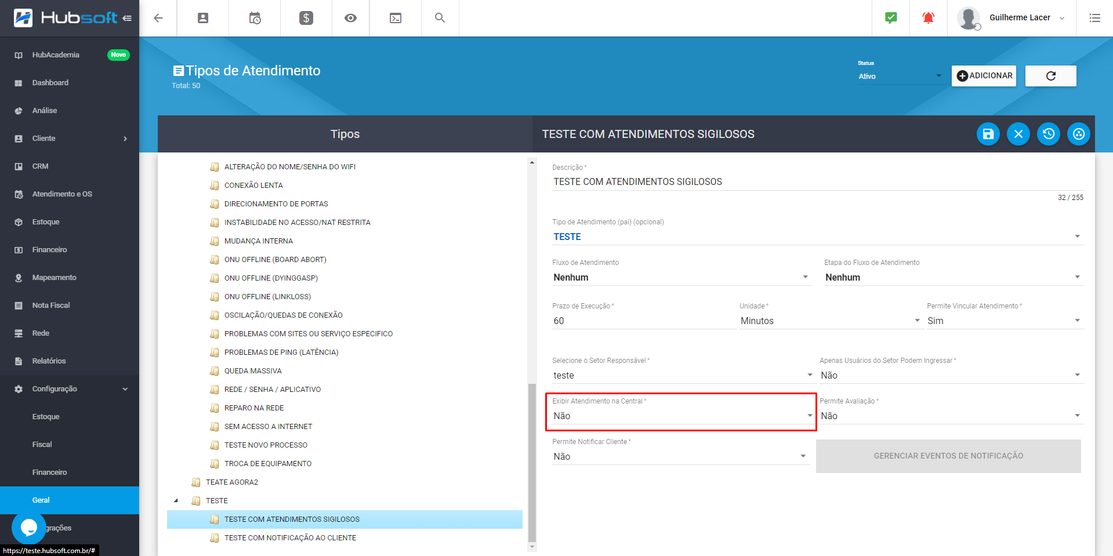This screenshot has width=1113, height=556.
Task: Select TEATE AGORA2 tree item
Action: 232,482
